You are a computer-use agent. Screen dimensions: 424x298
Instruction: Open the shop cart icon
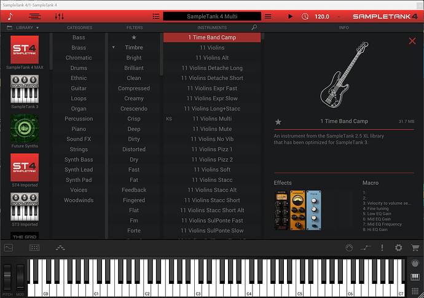pos(415,248)
